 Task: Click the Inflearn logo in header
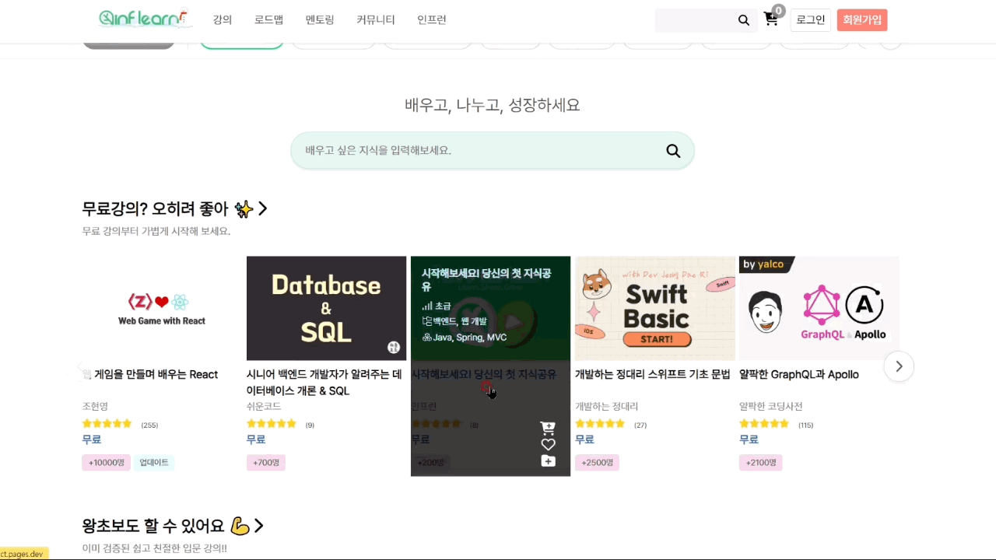[x=145, y=19]
